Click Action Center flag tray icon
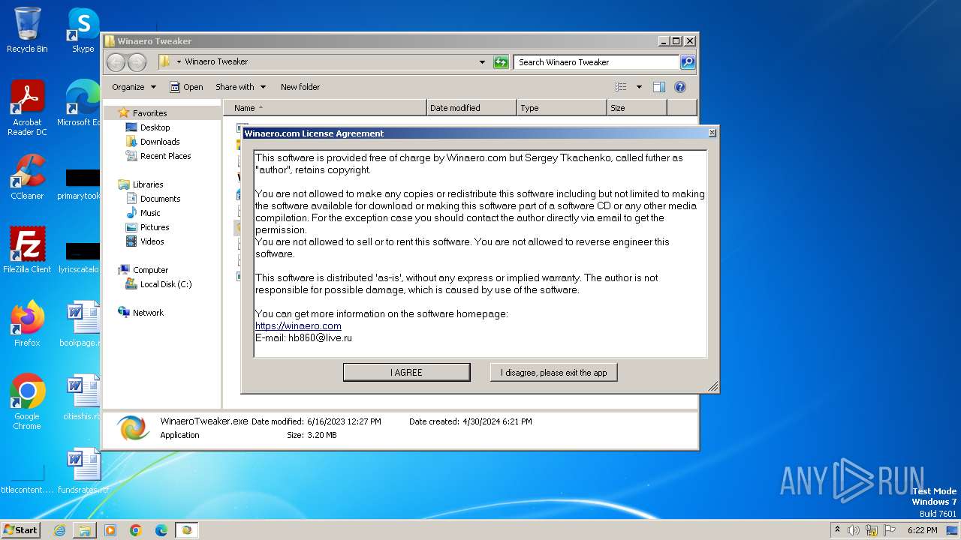 pyautogui.click(x=890, y=530)
